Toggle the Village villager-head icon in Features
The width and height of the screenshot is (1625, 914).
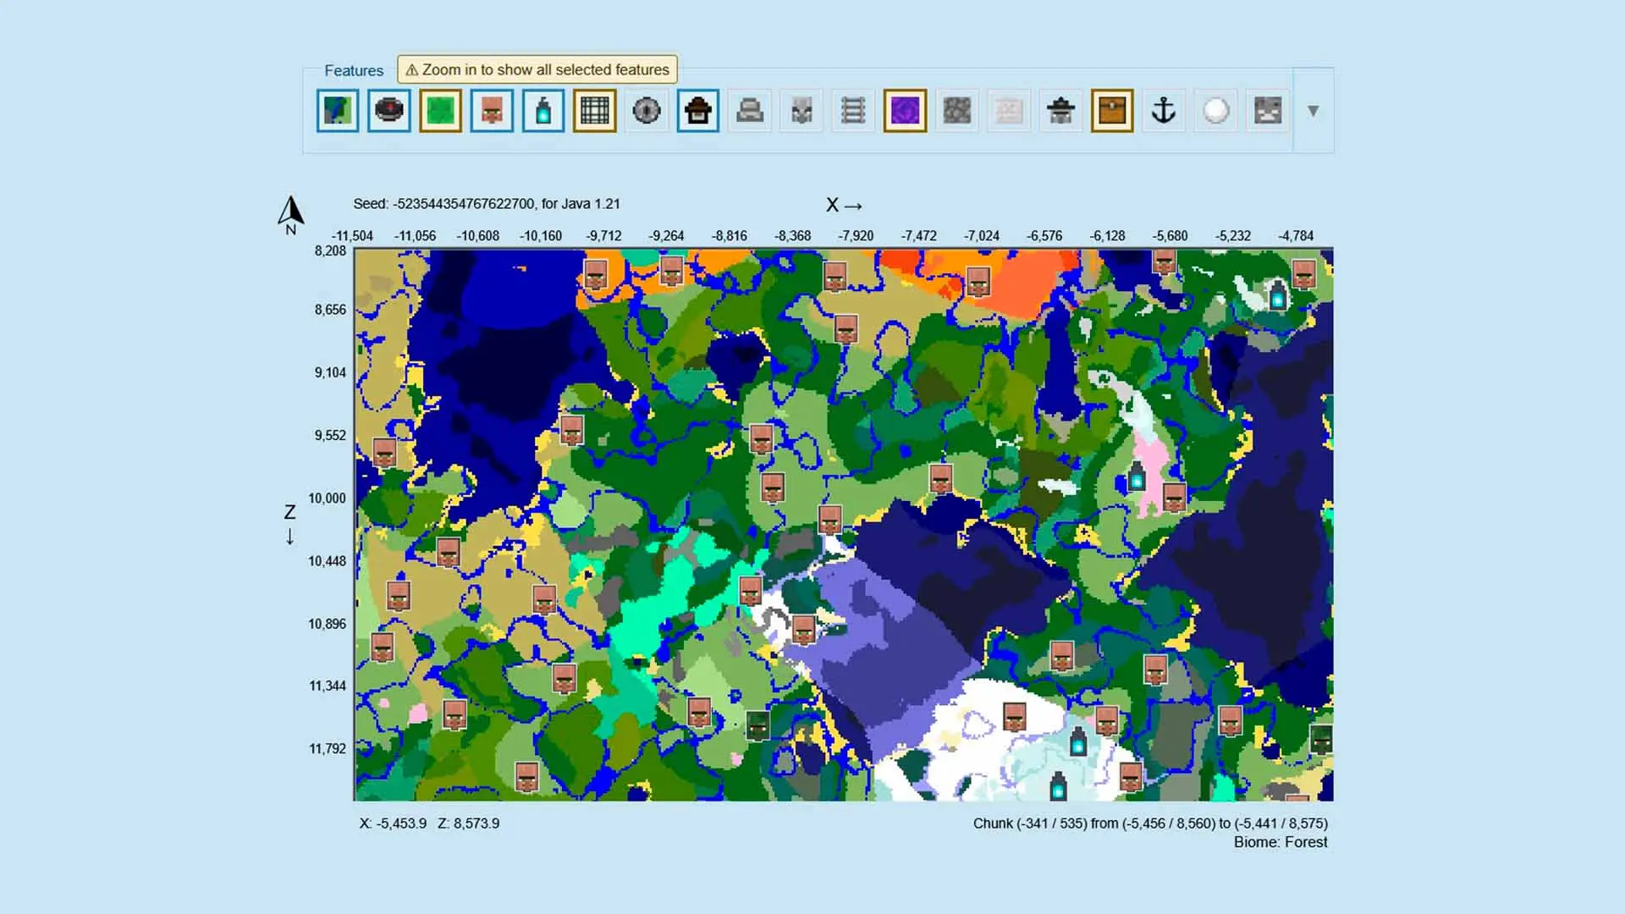tap(492, 111)
